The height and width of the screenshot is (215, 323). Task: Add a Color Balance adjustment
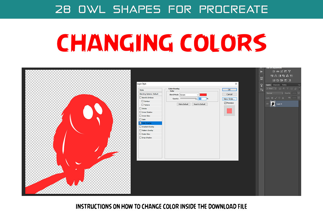(276, 76)
